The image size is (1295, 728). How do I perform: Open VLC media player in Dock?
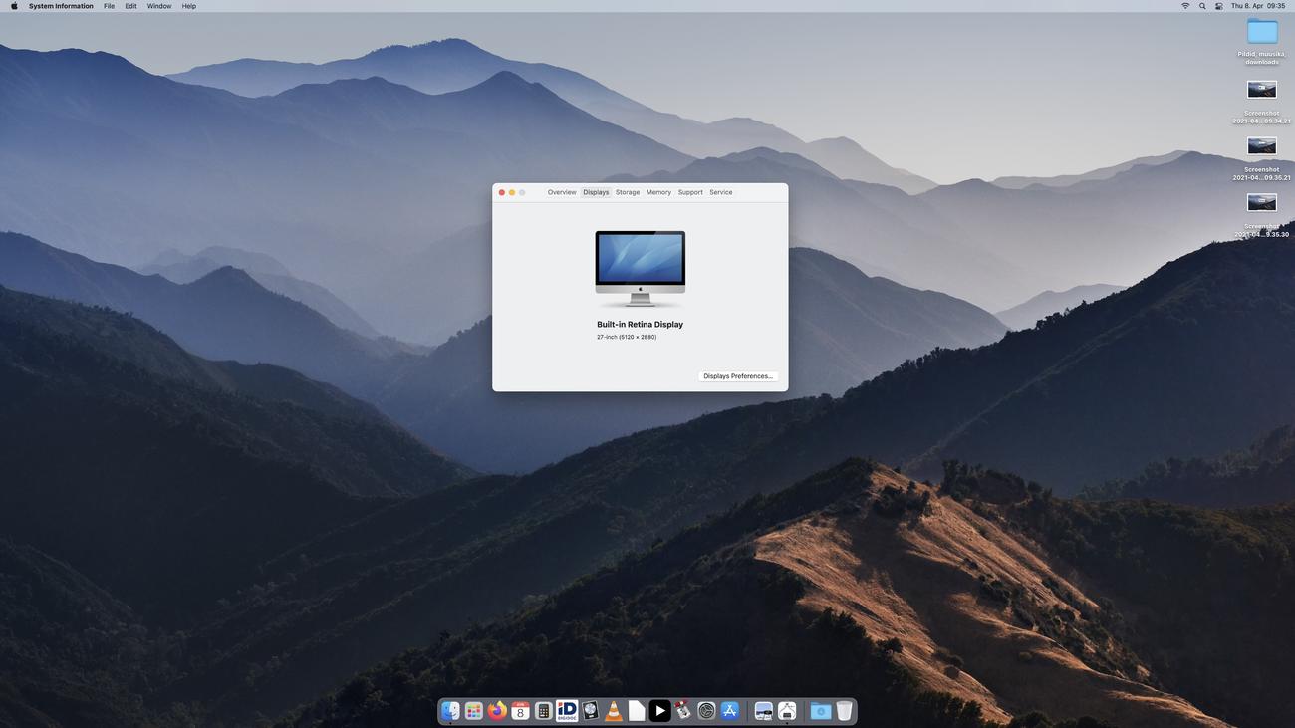(x=614, y=711)
